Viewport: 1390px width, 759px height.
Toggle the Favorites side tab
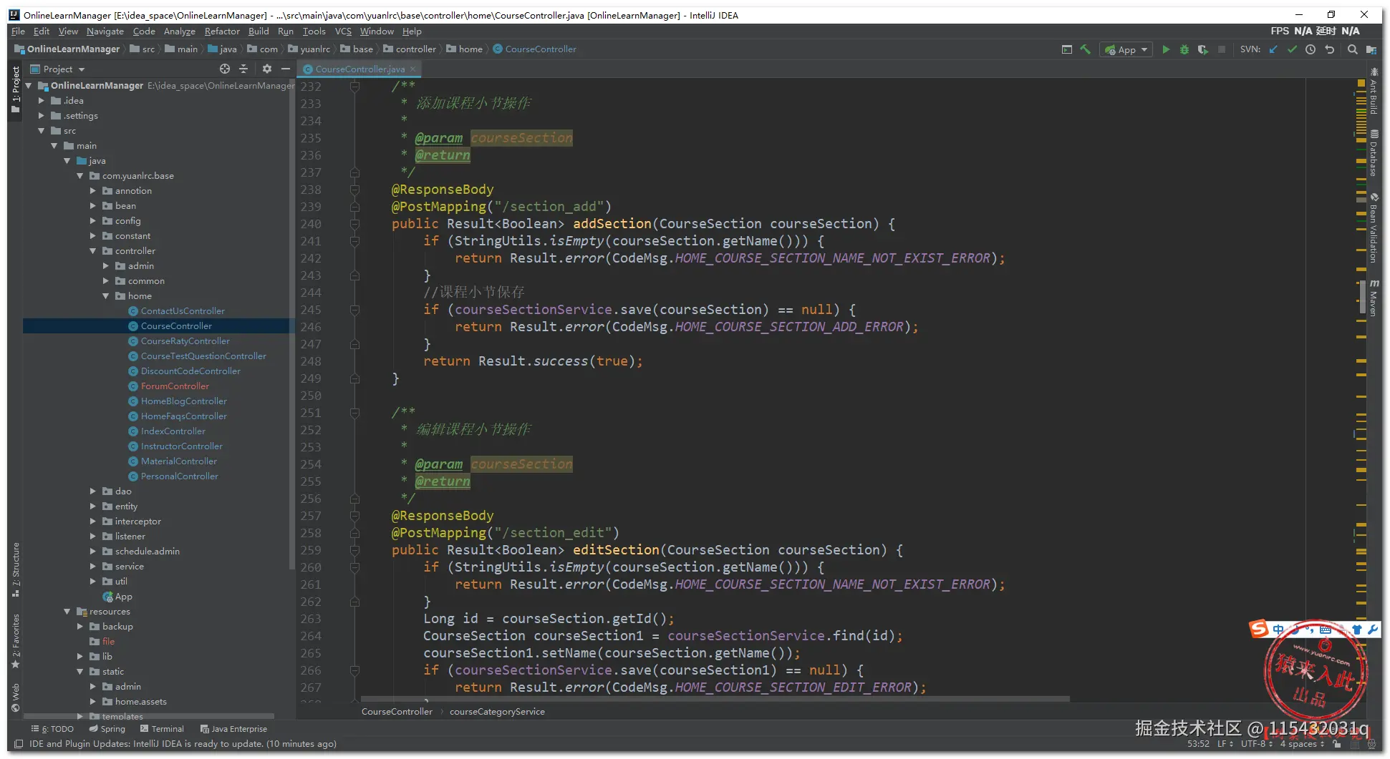(x=15, y=641)
